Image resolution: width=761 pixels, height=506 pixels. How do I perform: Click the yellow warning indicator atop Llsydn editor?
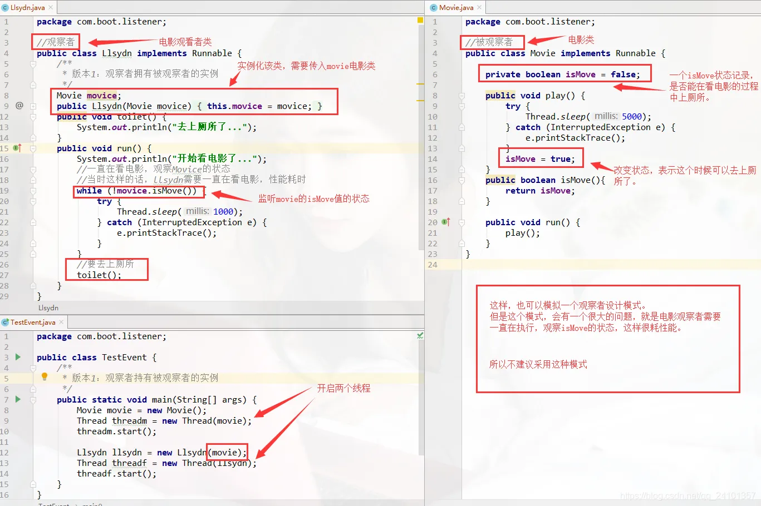click(x=420, y=20)
